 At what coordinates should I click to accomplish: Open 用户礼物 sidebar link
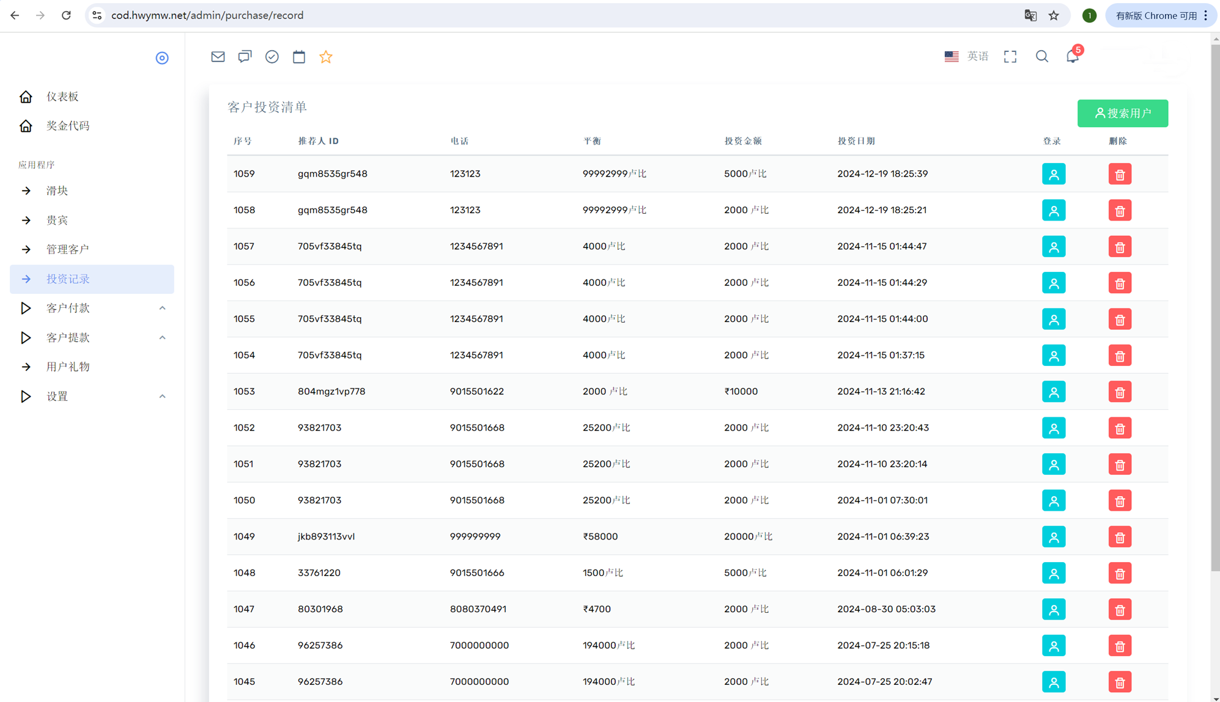[x=68, y=367]
